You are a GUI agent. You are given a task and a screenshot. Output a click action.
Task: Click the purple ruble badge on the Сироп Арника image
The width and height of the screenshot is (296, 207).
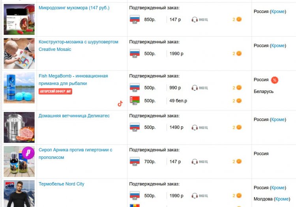28,153
